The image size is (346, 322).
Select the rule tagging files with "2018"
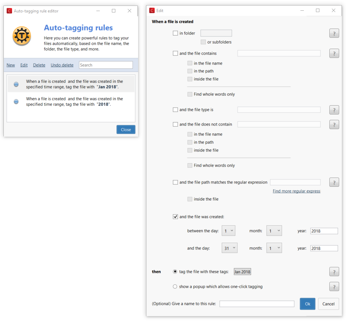click(74, 101)
